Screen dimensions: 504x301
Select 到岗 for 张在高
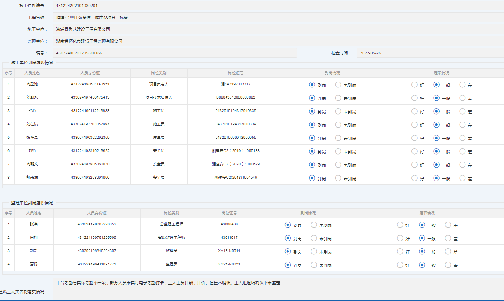(312, 138)
